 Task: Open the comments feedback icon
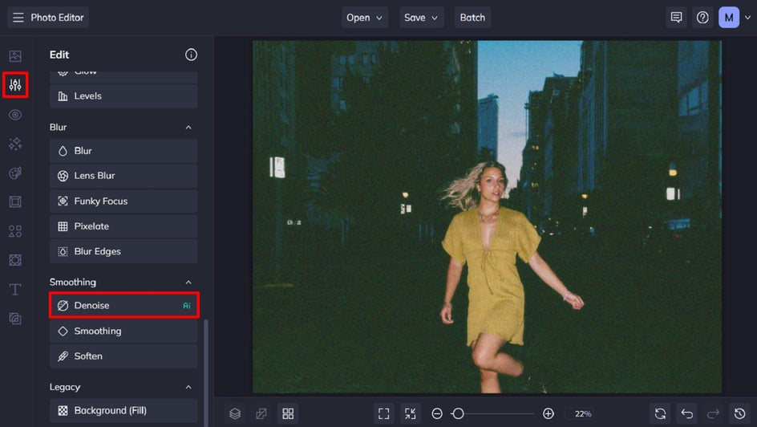coord(676,18)
